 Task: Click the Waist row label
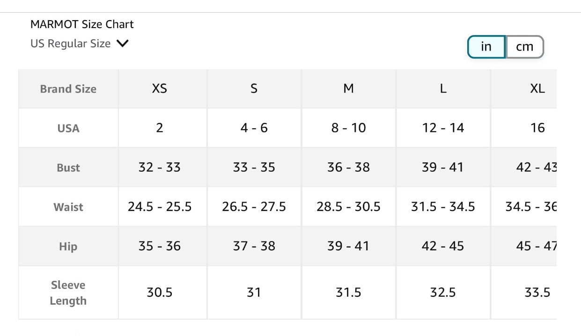[x=68, y=207]
